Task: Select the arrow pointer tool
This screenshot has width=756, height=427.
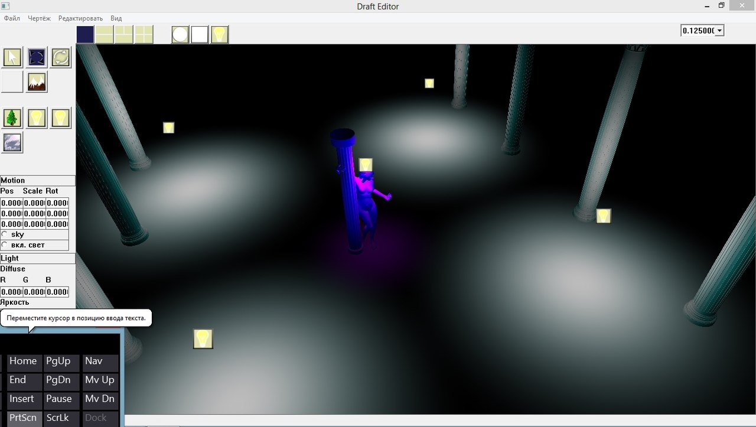Action: click(12, 57)
